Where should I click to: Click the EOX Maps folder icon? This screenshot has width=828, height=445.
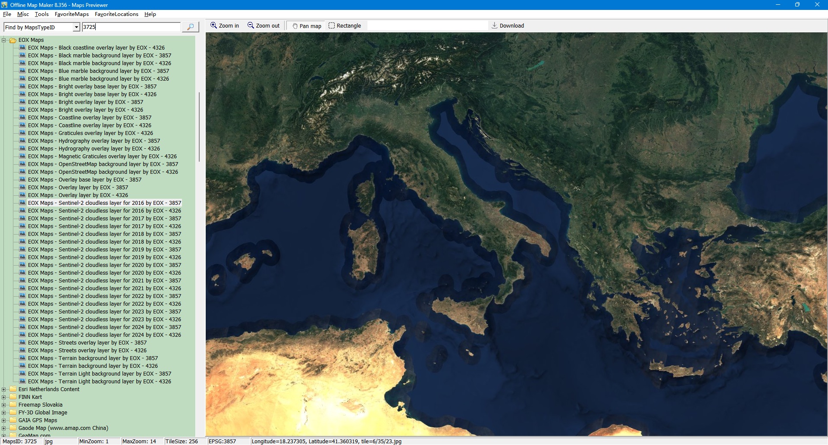tap(13, 40)
